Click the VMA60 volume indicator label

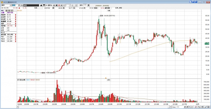point(38,80)
